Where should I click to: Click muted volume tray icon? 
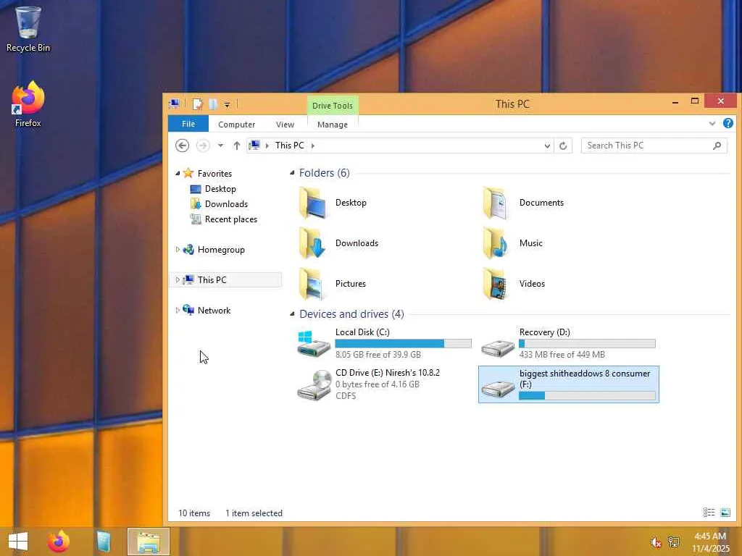(x=655, y=543)
